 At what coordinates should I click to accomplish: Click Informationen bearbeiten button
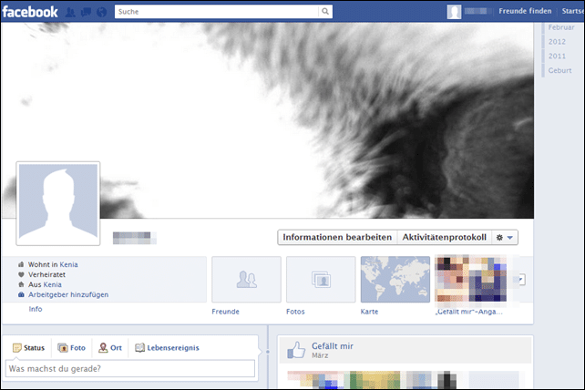click(x=337, y=237)
